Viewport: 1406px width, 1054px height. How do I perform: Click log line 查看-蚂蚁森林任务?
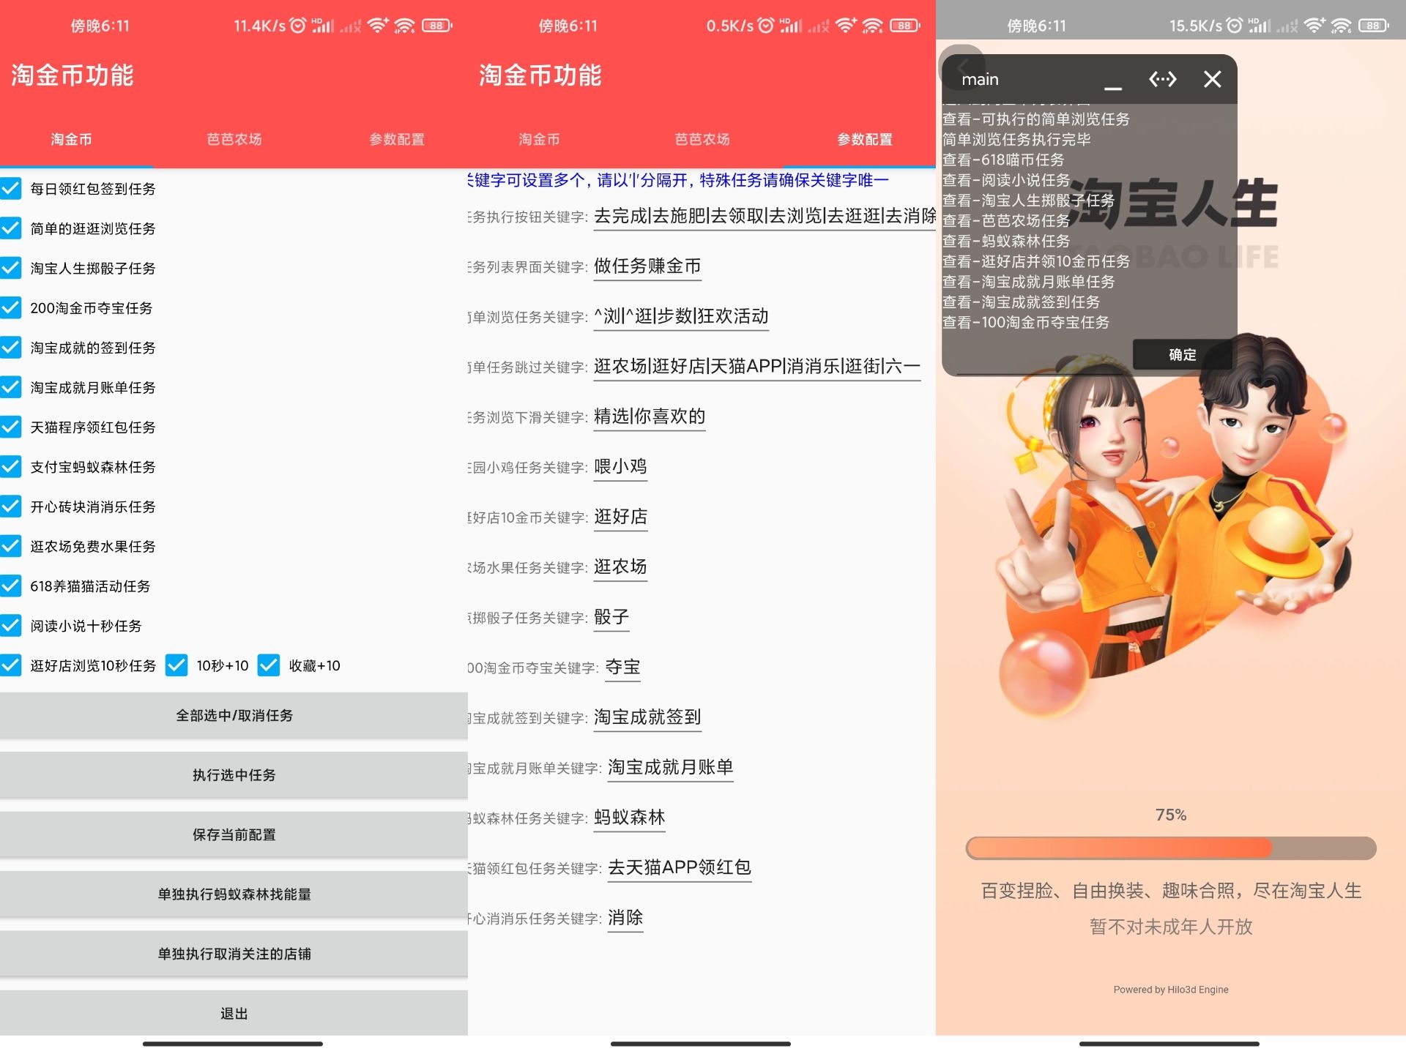pyautogui.click(x=1006, y=241)
